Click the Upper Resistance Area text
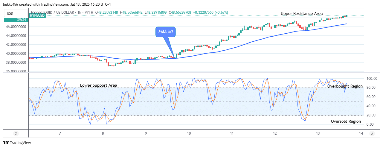Viewport: 383px width, 148px height. [x=302, y=13]
